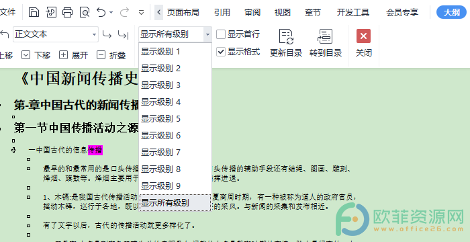Click the Print icon
This screenshot has height=242, width=470.
pyautogui.click(x=67, y=12)
